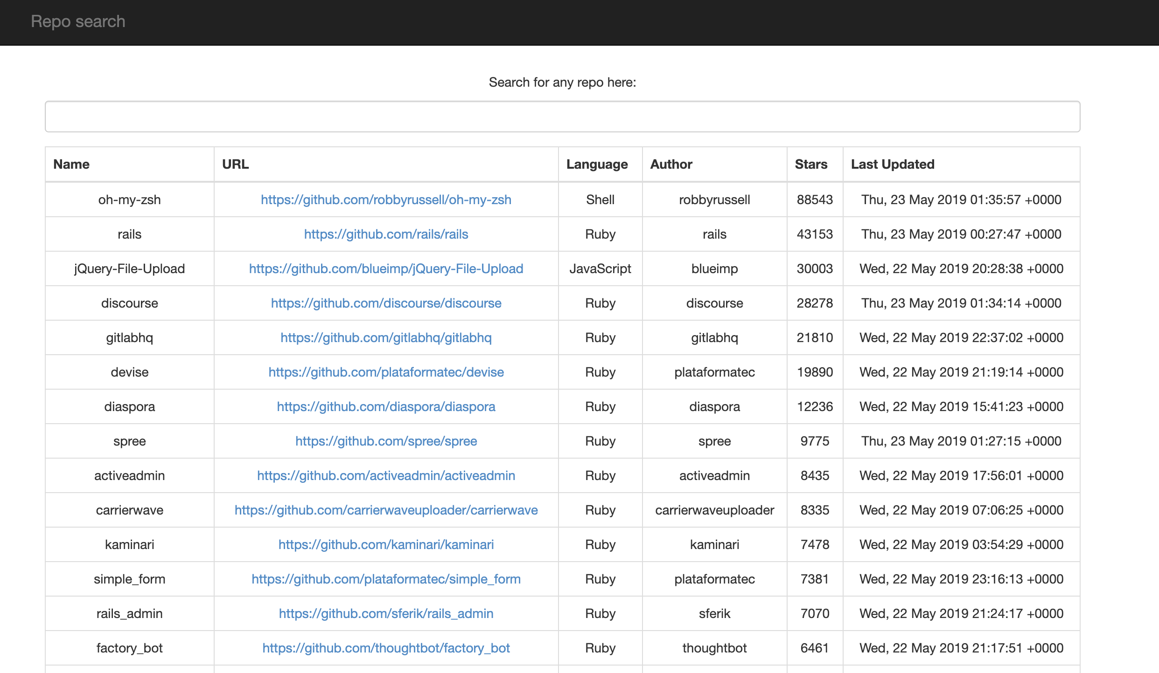
Task: Select the 6461 stars value
Action: (815, 648)
